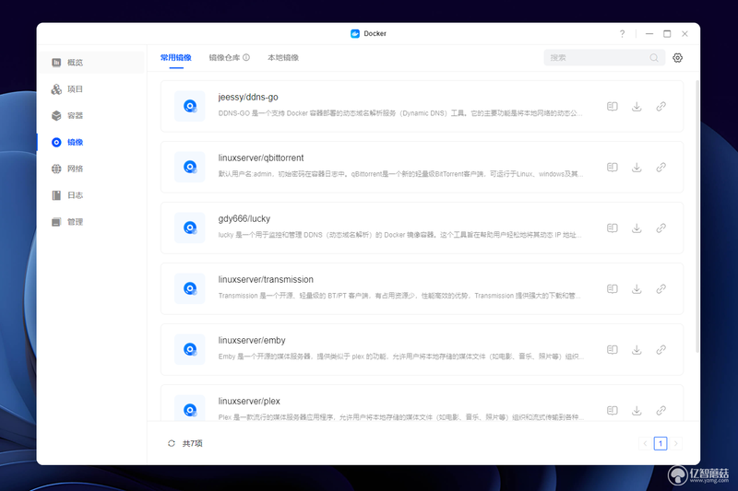Screen dimensions: 738x491
Task: Select 镜像 images in sidebar
Action: tap(90, 142)
